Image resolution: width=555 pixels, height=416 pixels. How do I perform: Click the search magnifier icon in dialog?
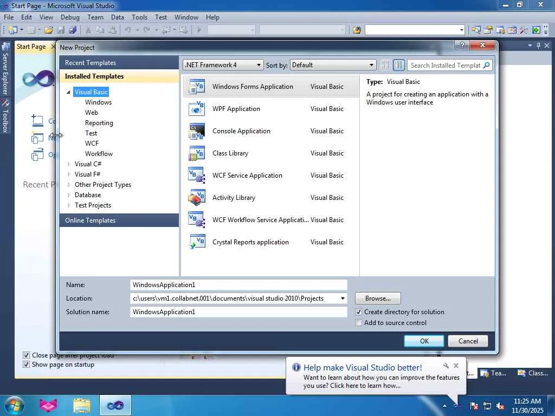(x=486, y=65)
